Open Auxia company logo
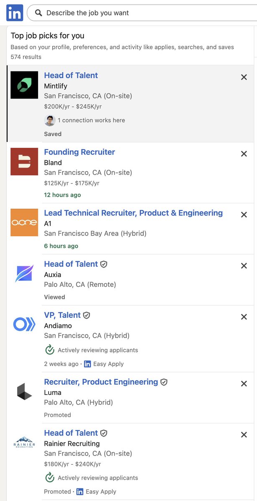The image size is (257, 501). tap(24, 273)
